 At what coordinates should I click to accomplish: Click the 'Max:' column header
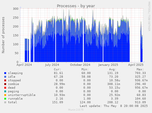[x=140, y=69]
